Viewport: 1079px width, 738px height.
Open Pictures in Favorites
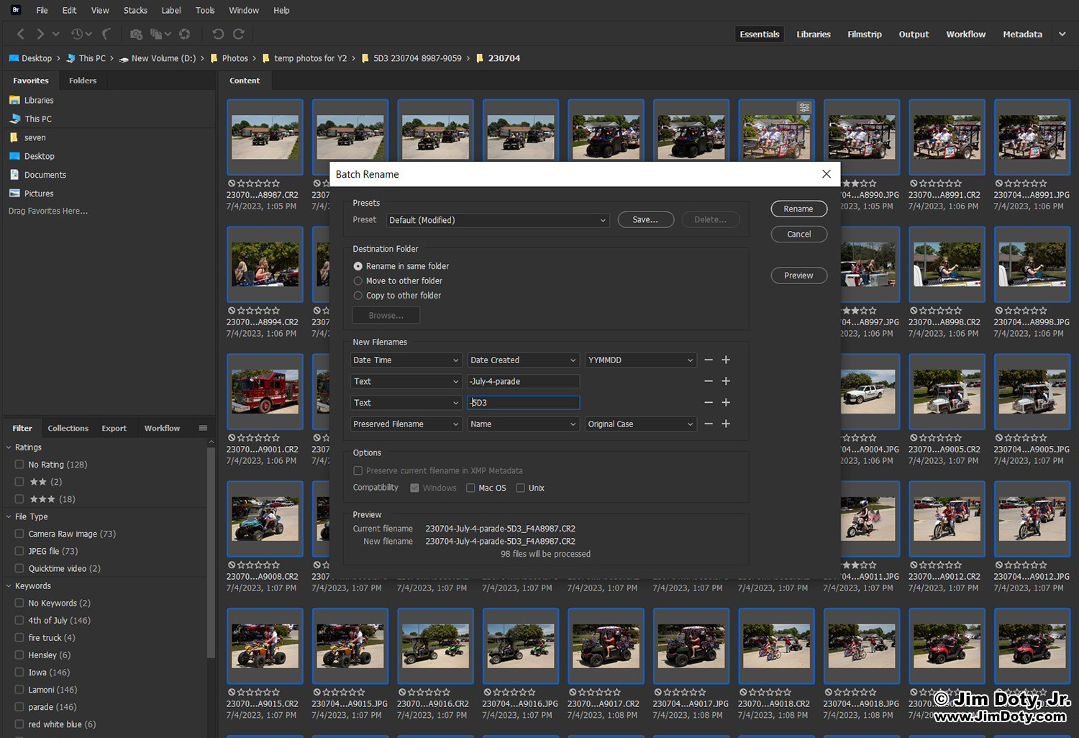32,193
